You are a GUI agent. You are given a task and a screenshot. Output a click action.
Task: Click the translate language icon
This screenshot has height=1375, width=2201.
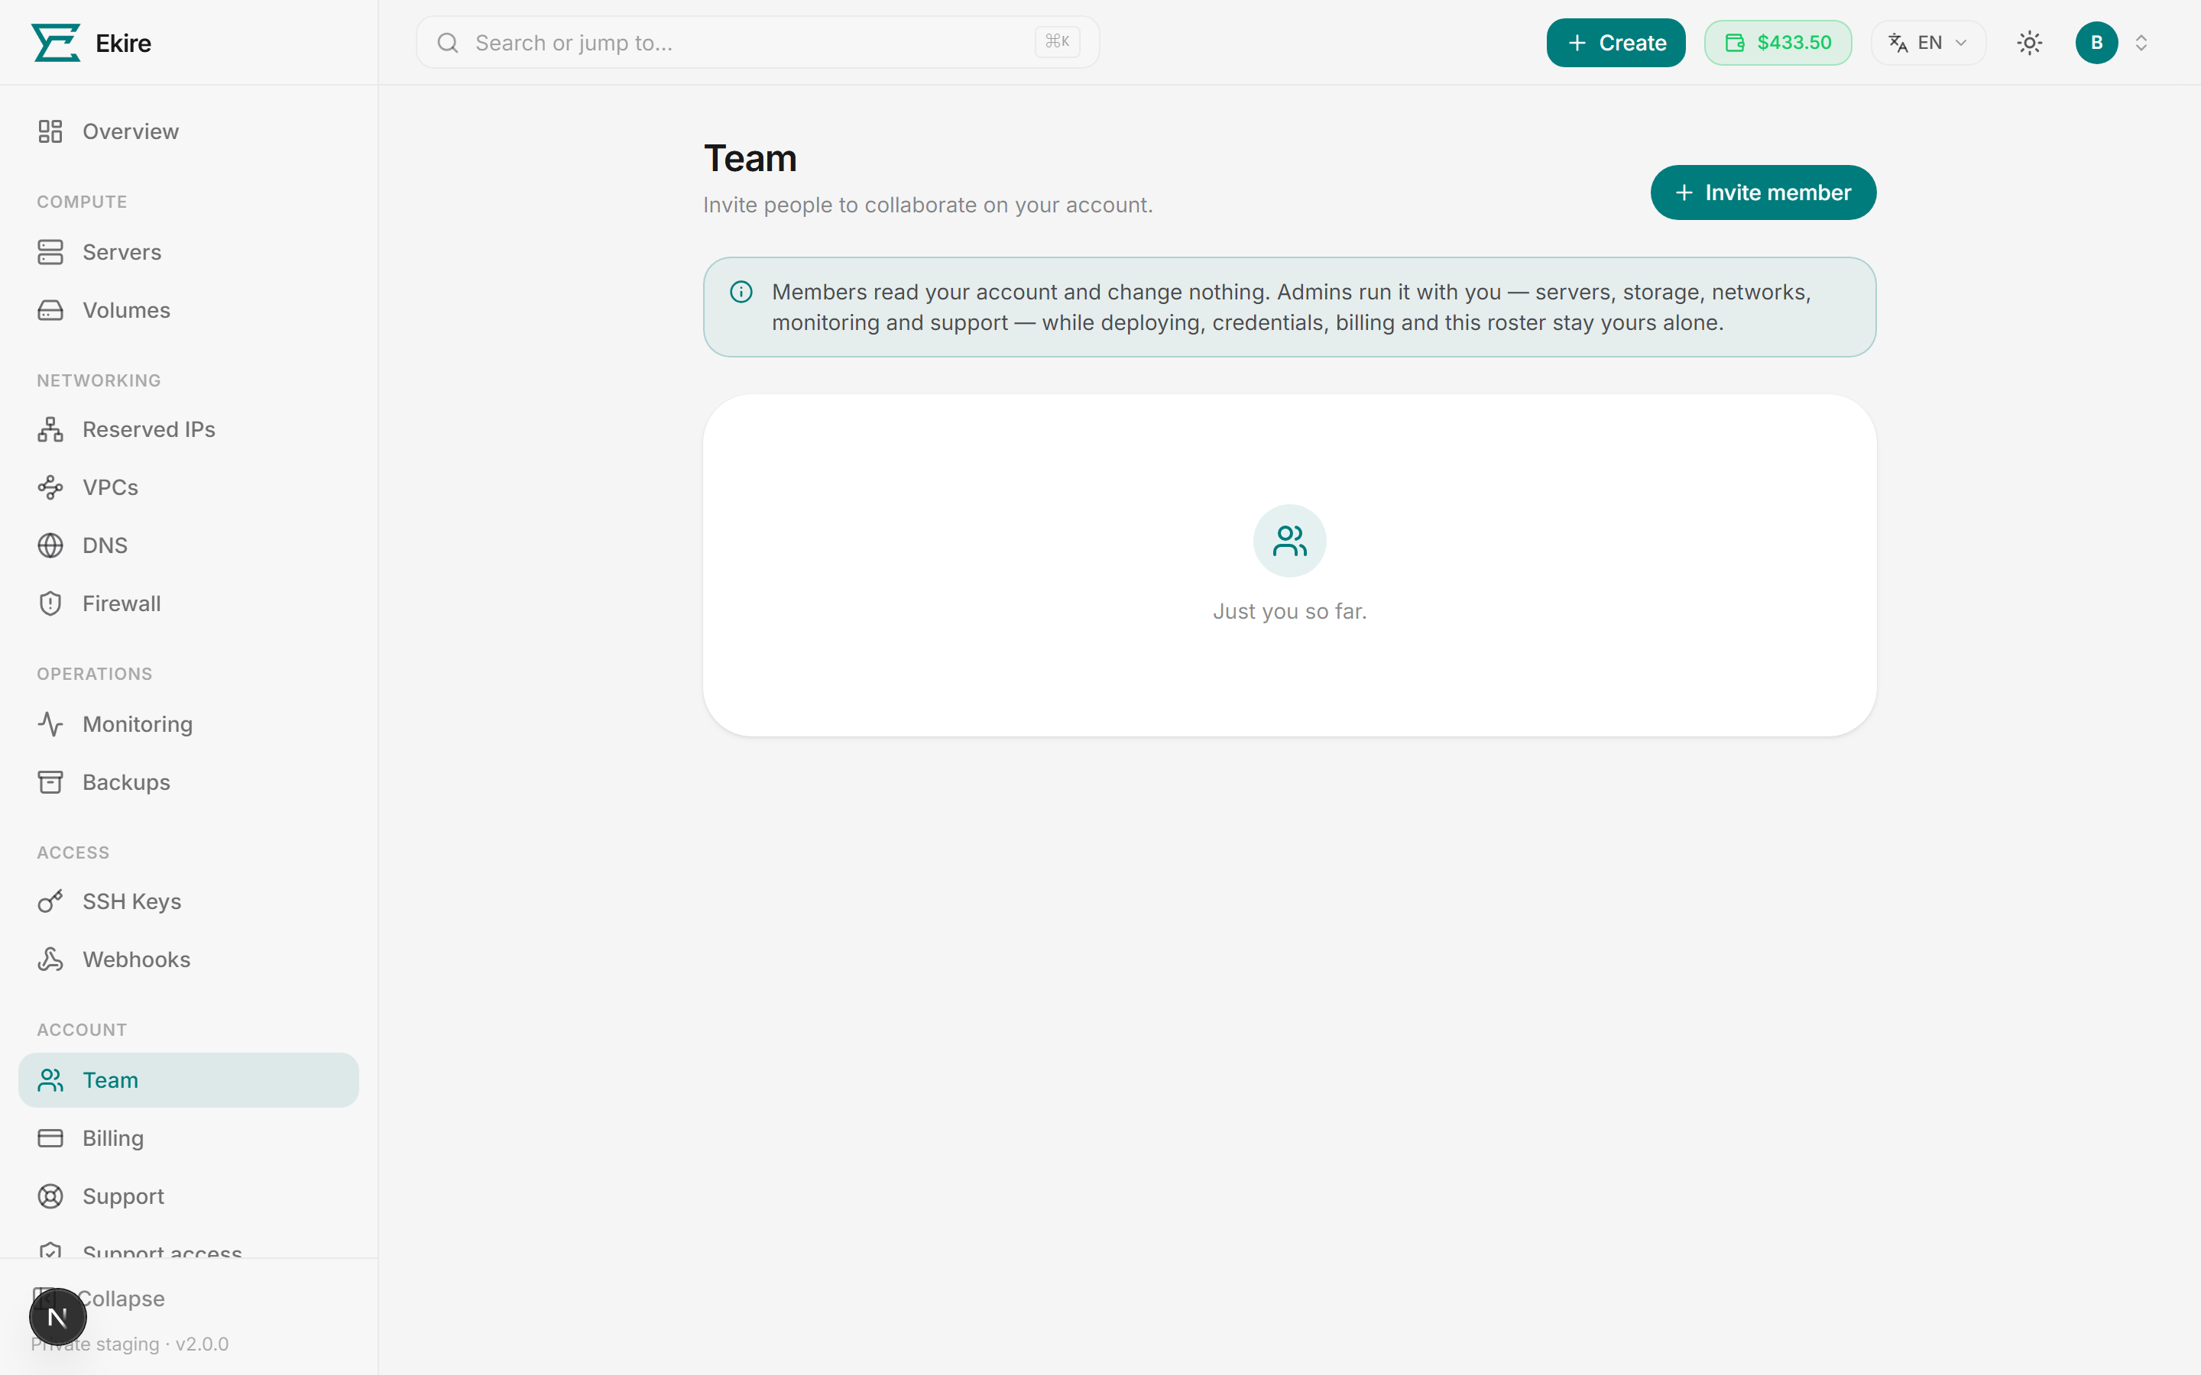(1898, 43)
